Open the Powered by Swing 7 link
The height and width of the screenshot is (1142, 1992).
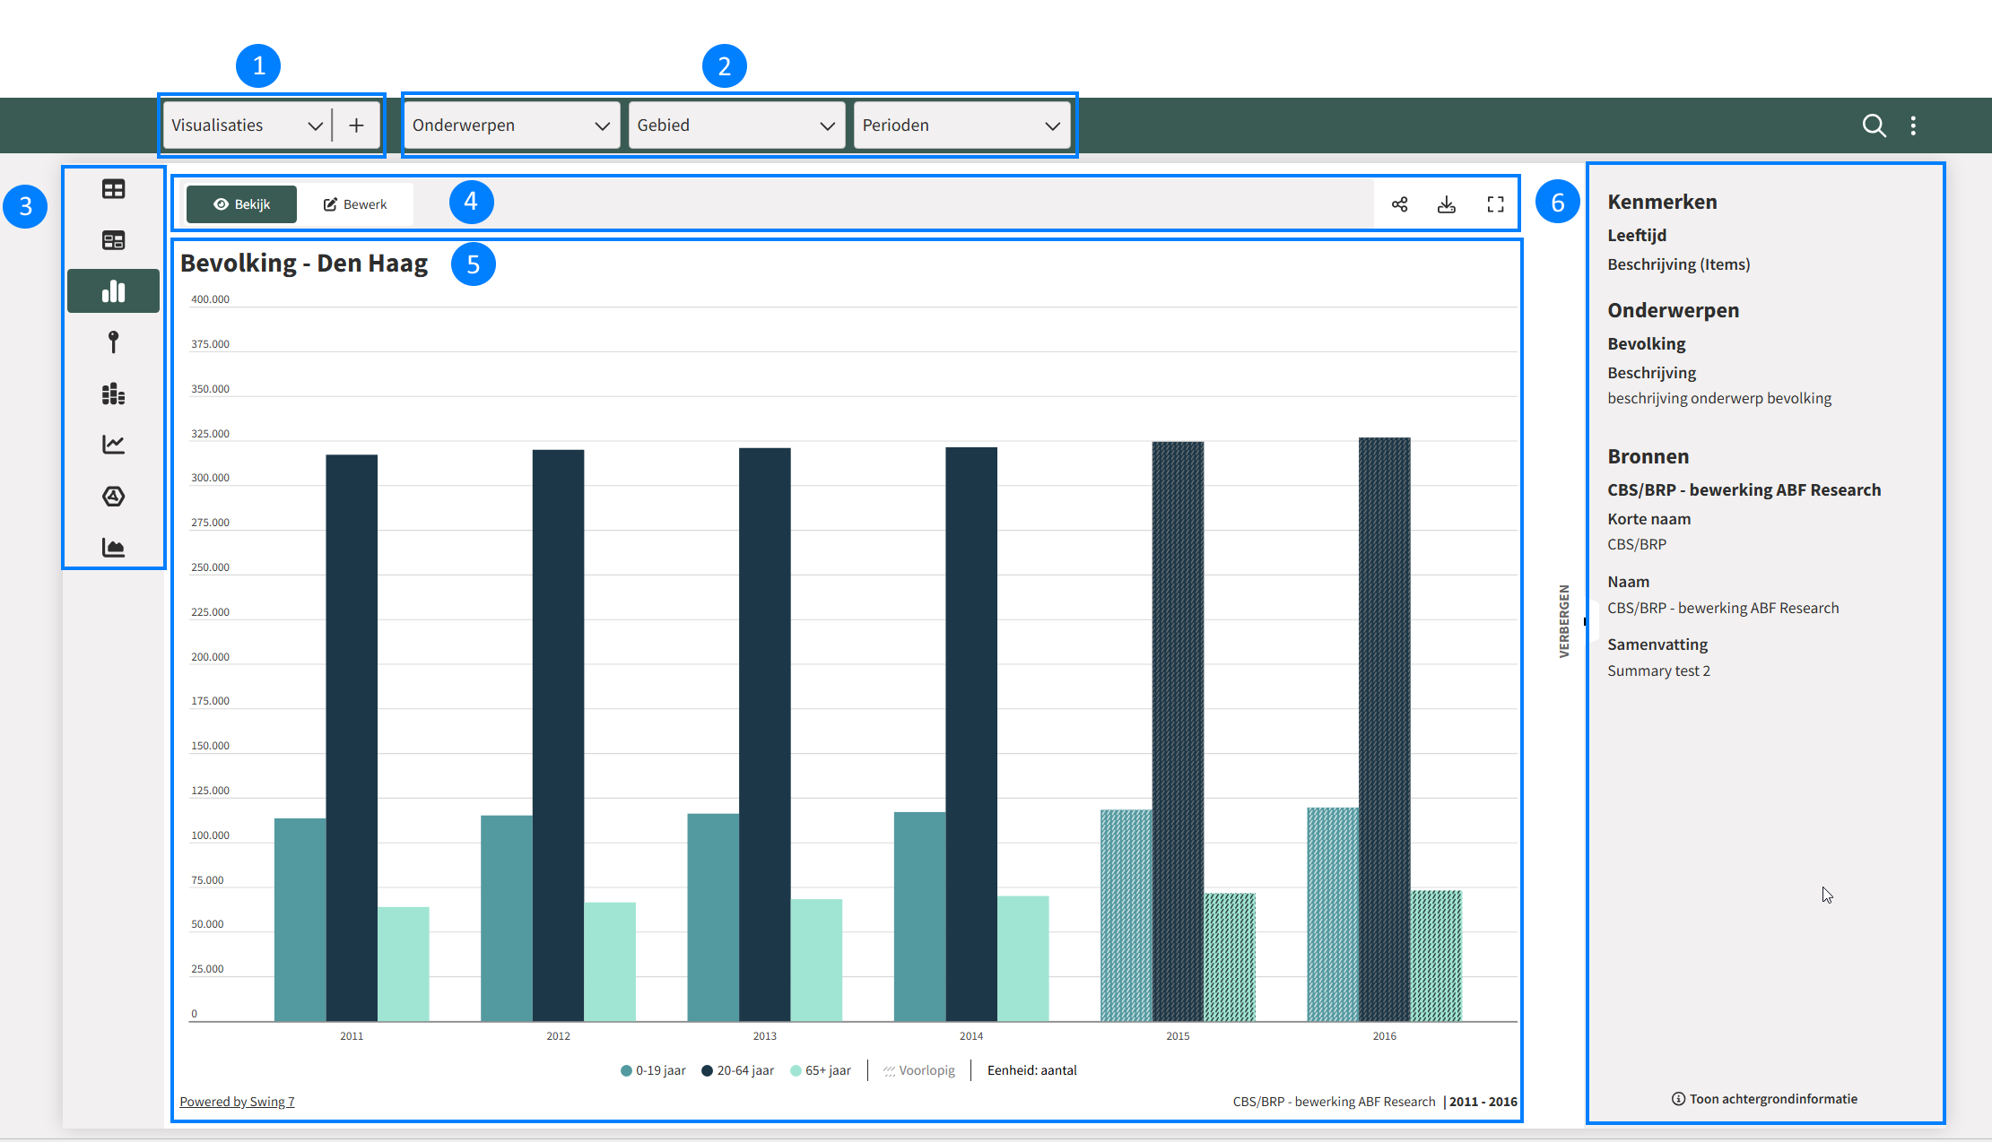tap(237, 1102)
